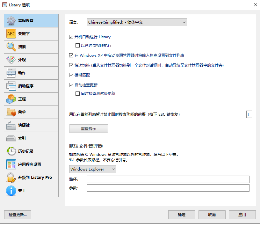Click the 取消 button
Image resolution: width=260 pixels, height=226 pixels.
tap(212, 215)
